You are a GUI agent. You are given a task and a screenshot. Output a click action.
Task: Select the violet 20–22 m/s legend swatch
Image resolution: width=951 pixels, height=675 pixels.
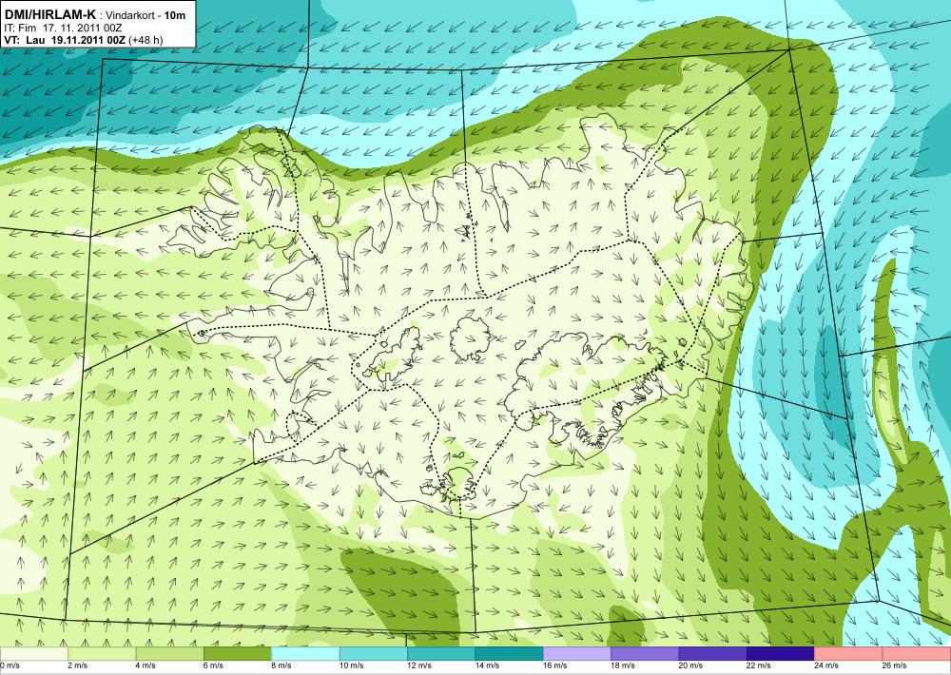(x=713, y=654)
